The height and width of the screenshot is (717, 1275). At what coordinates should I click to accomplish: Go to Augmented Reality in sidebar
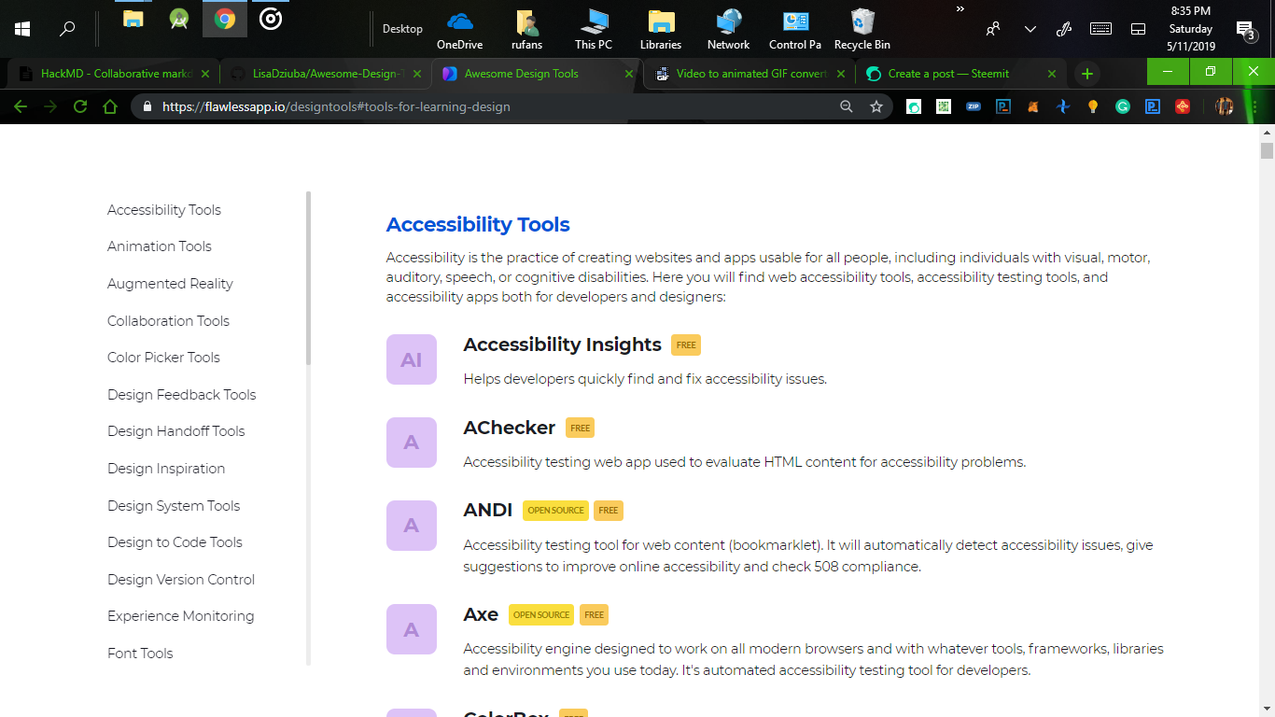tap(170, 284)
